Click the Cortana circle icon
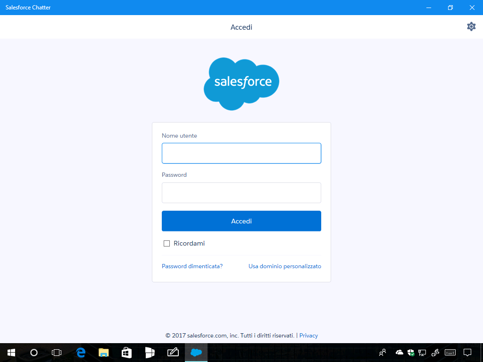Viewport: 483px width, 362px height. (34, 353)
